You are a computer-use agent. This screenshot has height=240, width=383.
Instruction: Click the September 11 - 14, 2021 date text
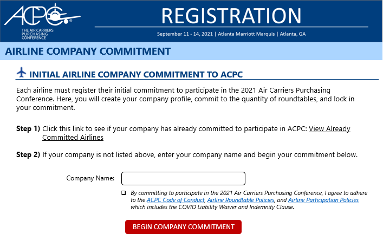(185, 34)
